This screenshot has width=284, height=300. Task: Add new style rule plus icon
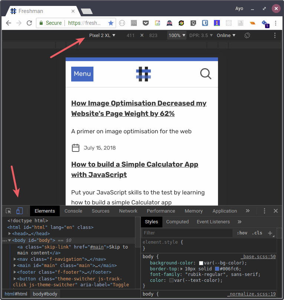click(x=270, y=233)
